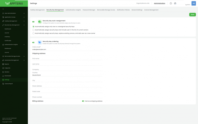Click the Order email input field

click(x=67, y=50)
